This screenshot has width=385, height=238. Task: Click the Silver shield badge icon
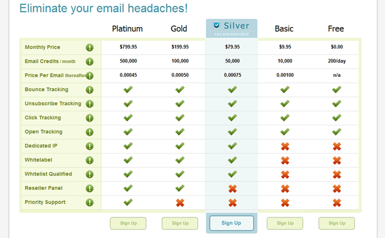(x=217, y=25)
